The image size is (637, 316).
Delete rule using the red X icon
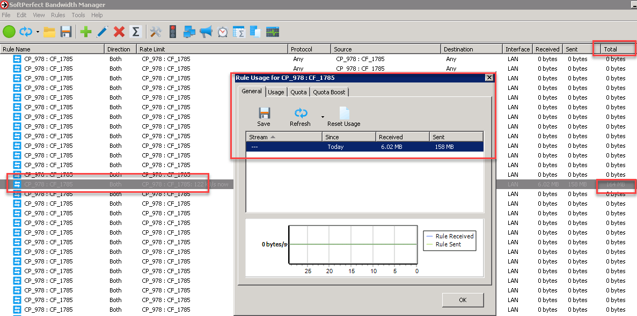click(119, 32)
